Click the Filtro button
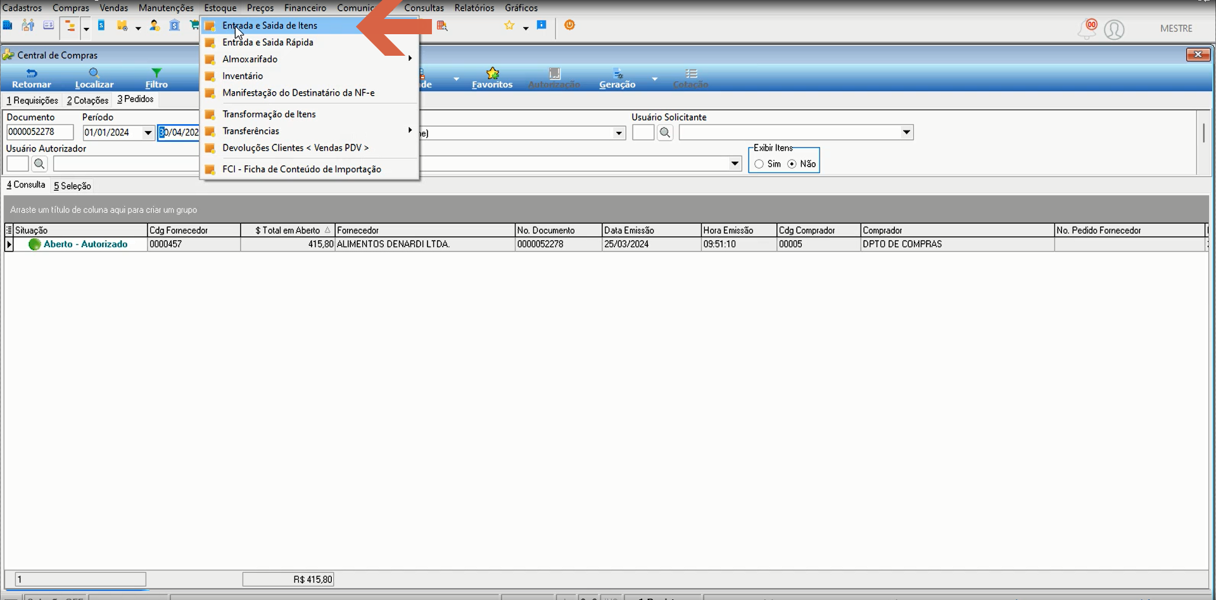Image resolution: width=1216 pixels, height=600 pixels. coord(156,78)
